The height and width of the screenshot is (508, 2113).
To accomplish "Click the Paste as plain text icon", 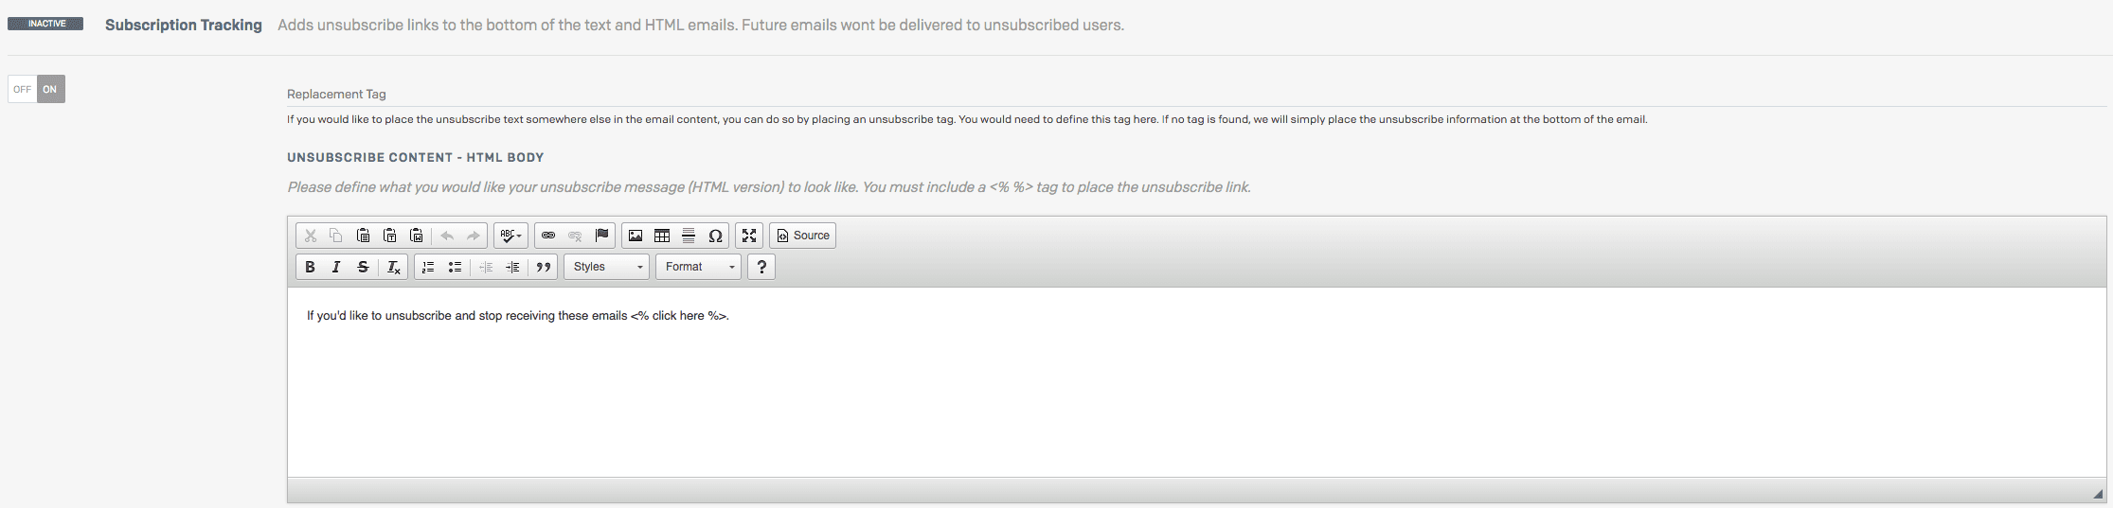I will 389,236.
